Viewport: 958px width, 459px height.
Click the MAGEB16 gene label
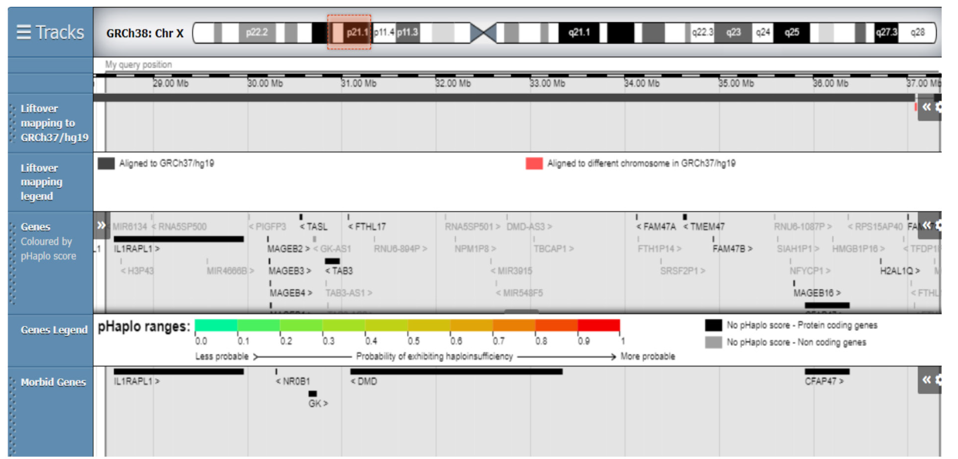tap(817, 293)
